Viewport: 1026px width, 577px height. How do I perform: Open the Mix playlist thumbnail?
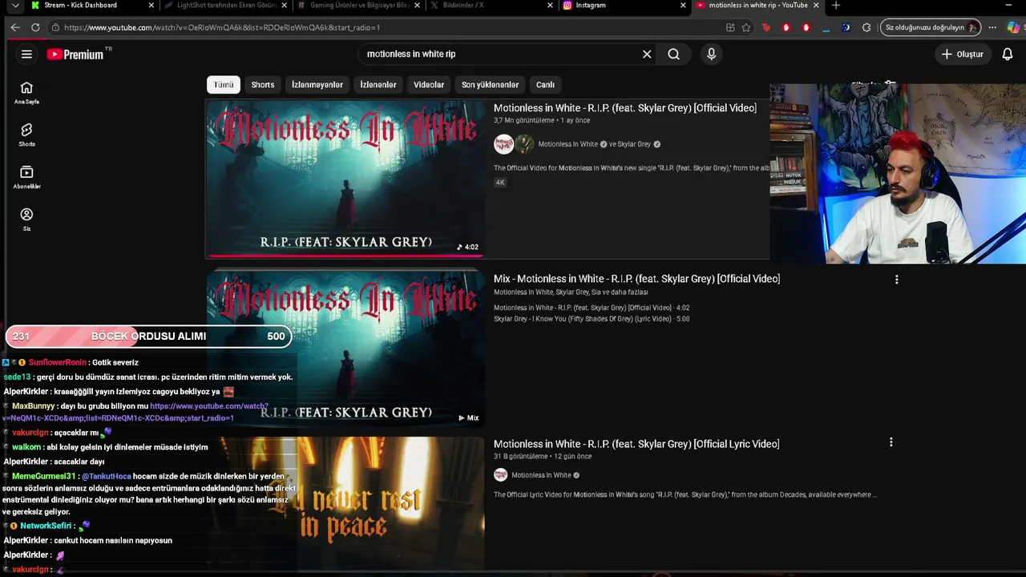345,348
